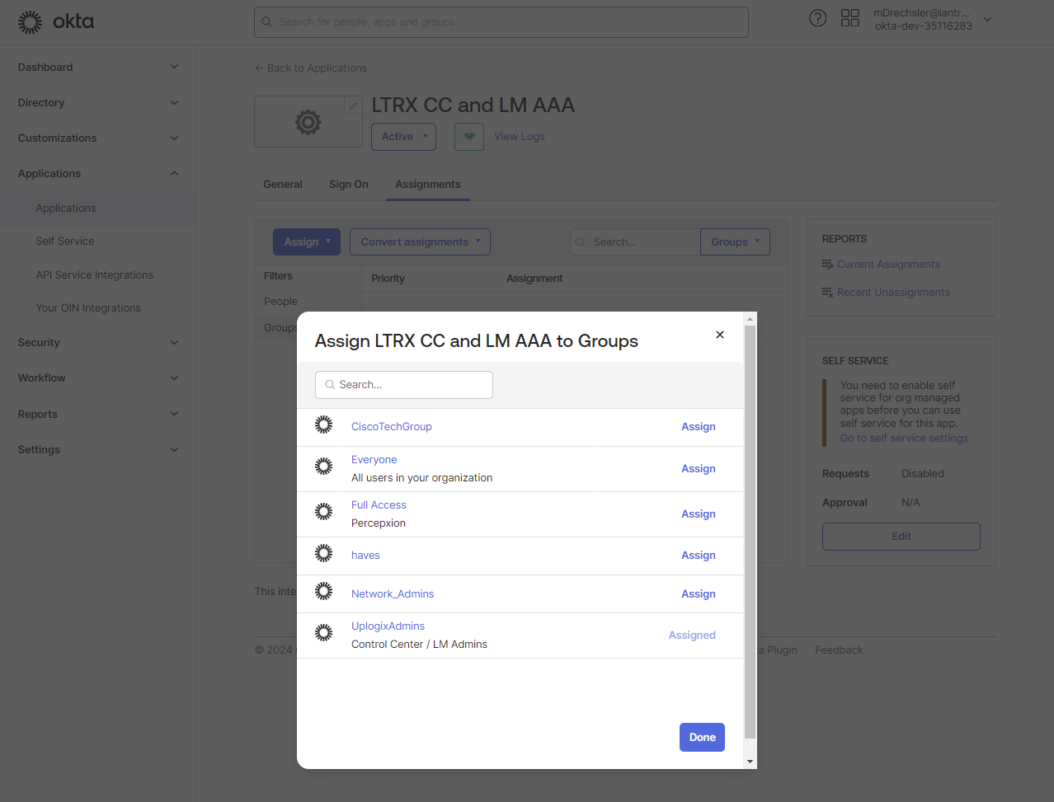Switch to the Sign On tab
This screenshot has height=802, width=1054.
tap(349, 185)
